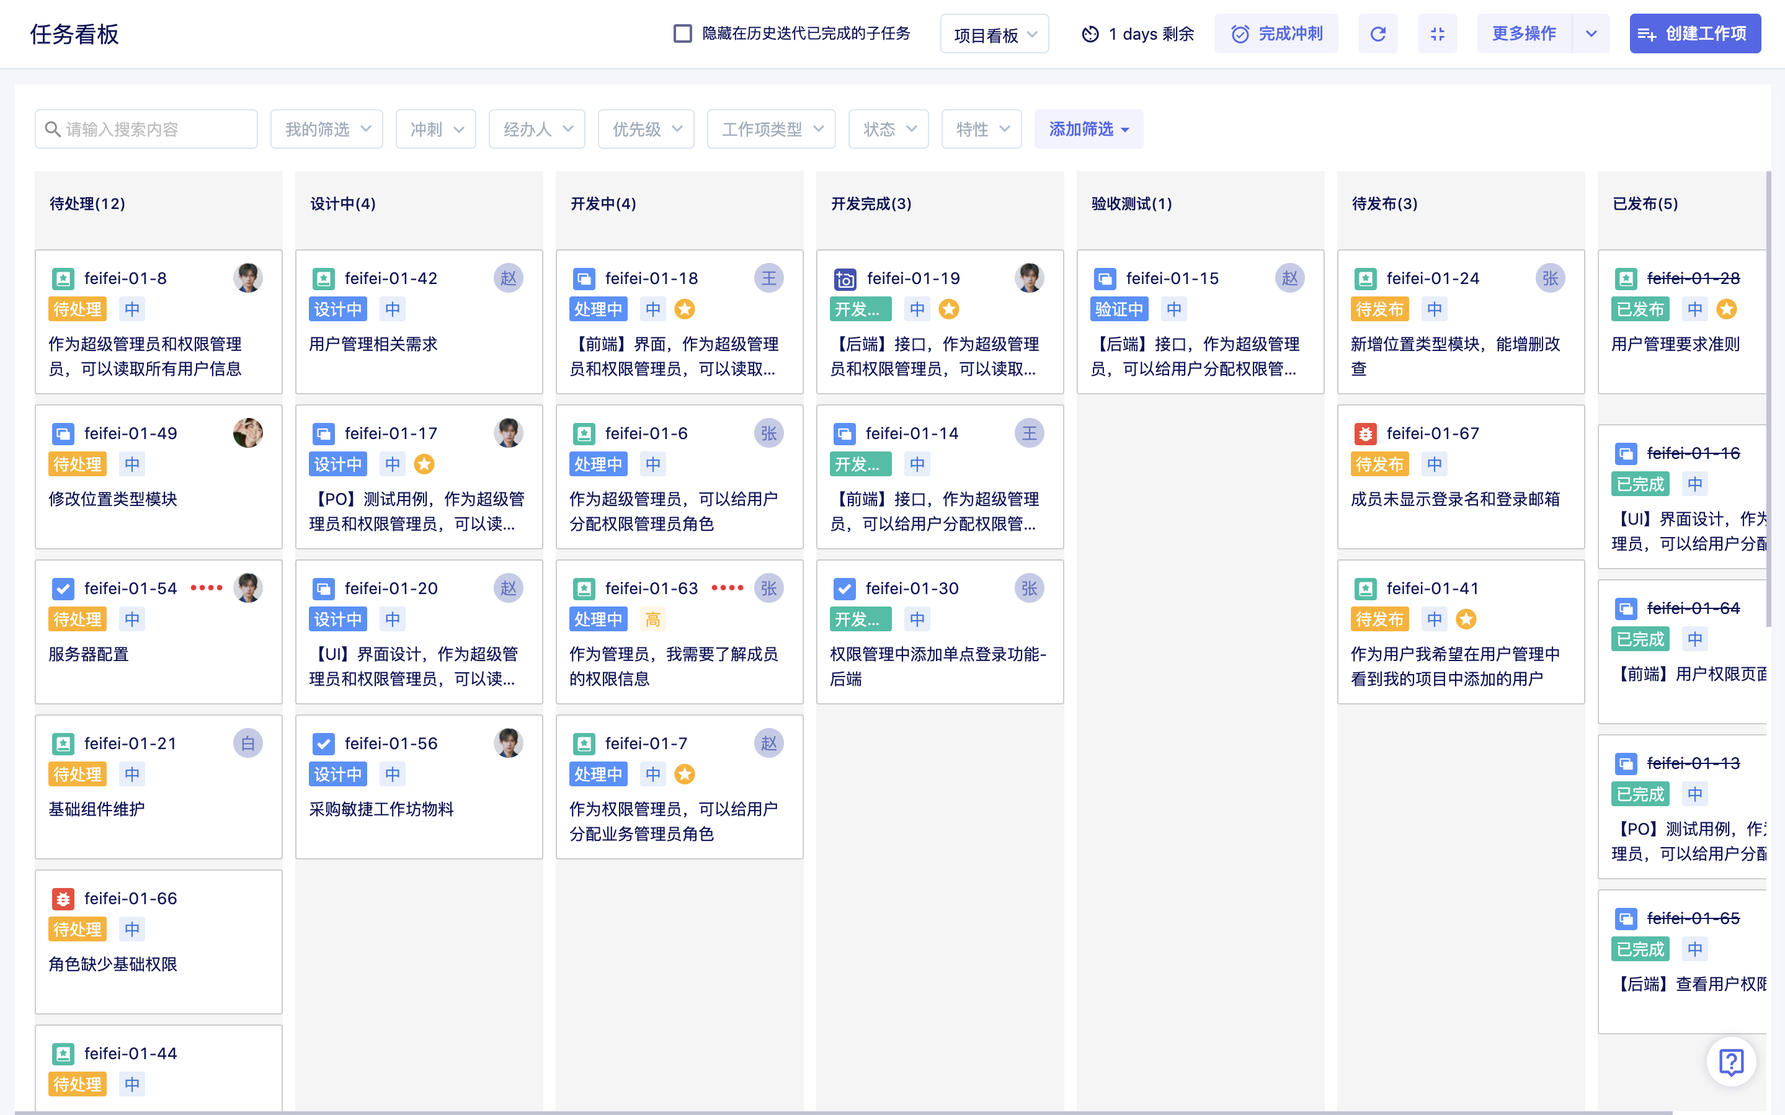Open the 项目看板 view dropdown
The height and width of the screenshot is (1115, 1785).
(994, 34)
